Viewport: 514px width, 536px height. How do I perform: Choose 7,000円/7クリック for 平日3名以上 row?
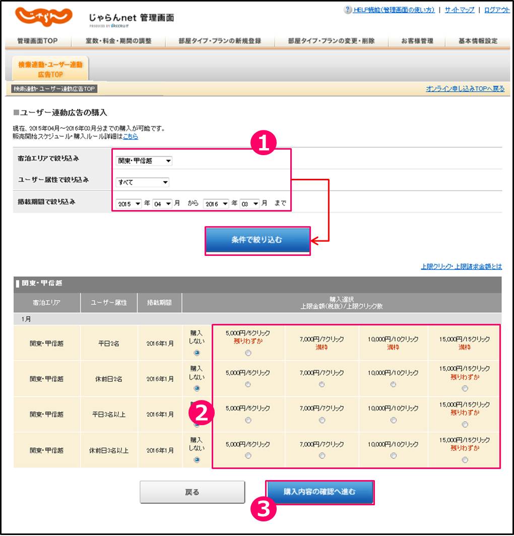click(x=322, y=420)
